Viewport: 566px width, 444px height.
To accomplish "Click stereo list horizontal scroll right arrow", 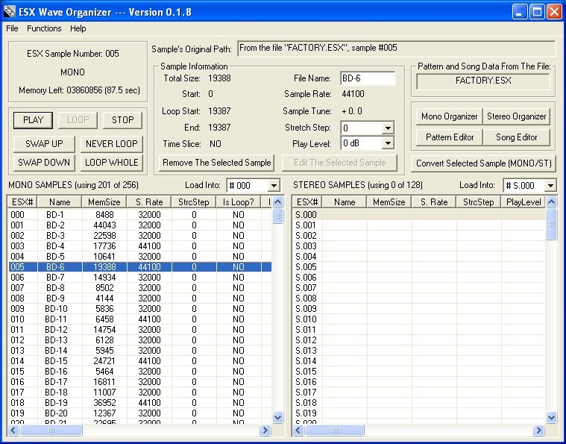I will click(x=538, y=430).
